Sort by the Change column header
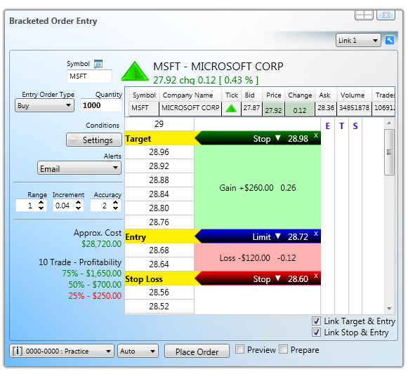 click(x=300, y=95)
